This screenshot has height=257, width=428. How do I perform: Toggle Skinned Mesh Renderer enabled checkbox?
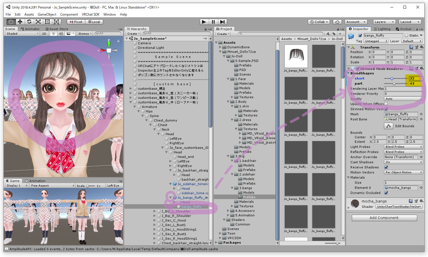[x=358, y=68]
